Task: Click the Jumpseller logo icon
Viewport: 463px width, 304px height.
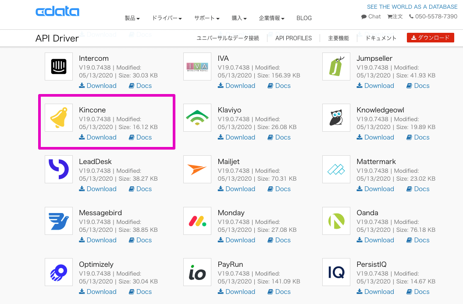Action: coord(336,66)
